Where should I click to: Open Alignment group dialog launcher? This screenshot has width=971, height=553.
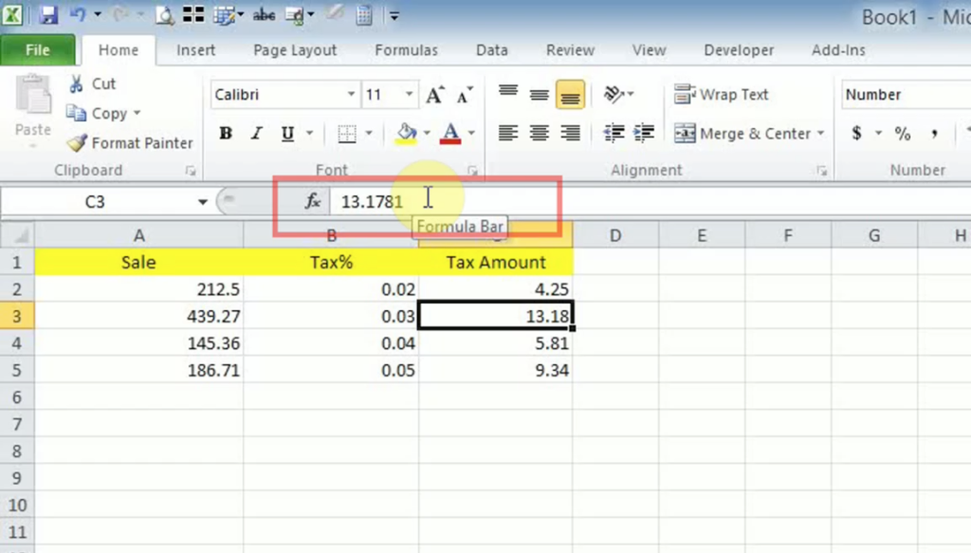point(821,171)
